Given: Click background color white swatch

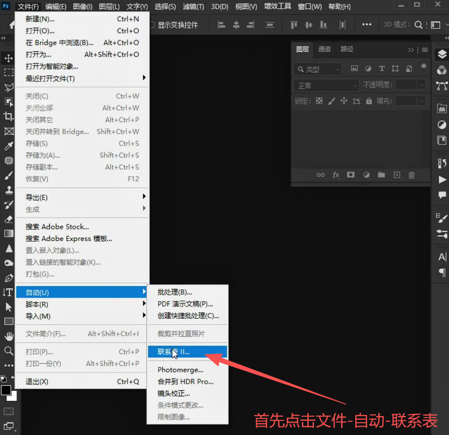Looking at the screenshot, I should pyautogui.click(x=13, y=397).
